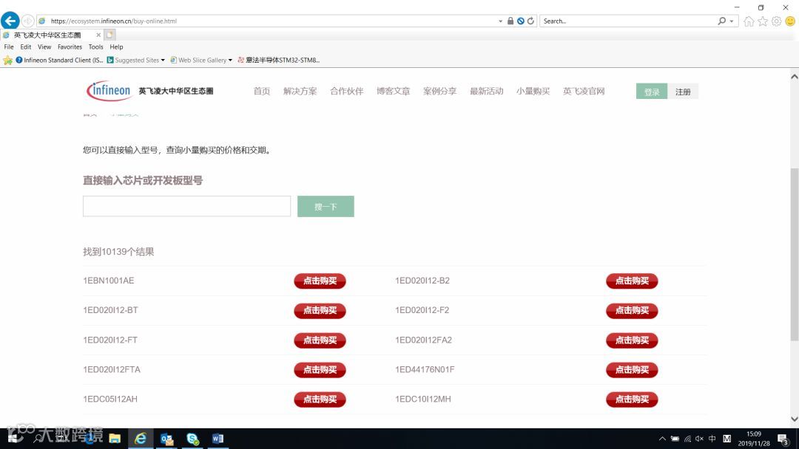
Task: Click 点击购买 for 1ED020I12FA2
Action: point(632,340)
